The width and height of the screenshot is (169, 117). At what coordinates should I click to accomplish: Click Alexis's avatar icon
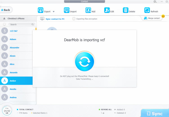point(5,56)
